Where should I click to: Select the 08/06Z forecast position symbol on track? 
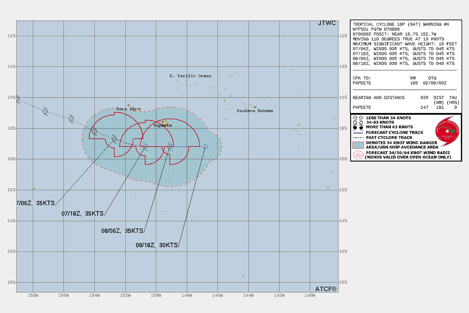[x=170, y=146]
